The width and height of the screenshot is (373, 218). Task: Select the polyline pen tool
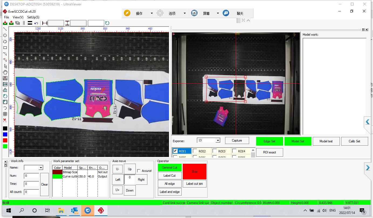(x=5, y=54)
